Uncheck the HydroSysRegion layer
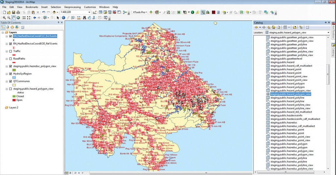 coord(11,74)
